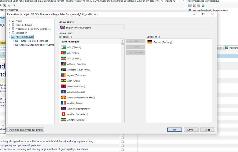Click the Kosovo flag icon
Viewport: 238px width, 152px height.
(x=63, y=92)
